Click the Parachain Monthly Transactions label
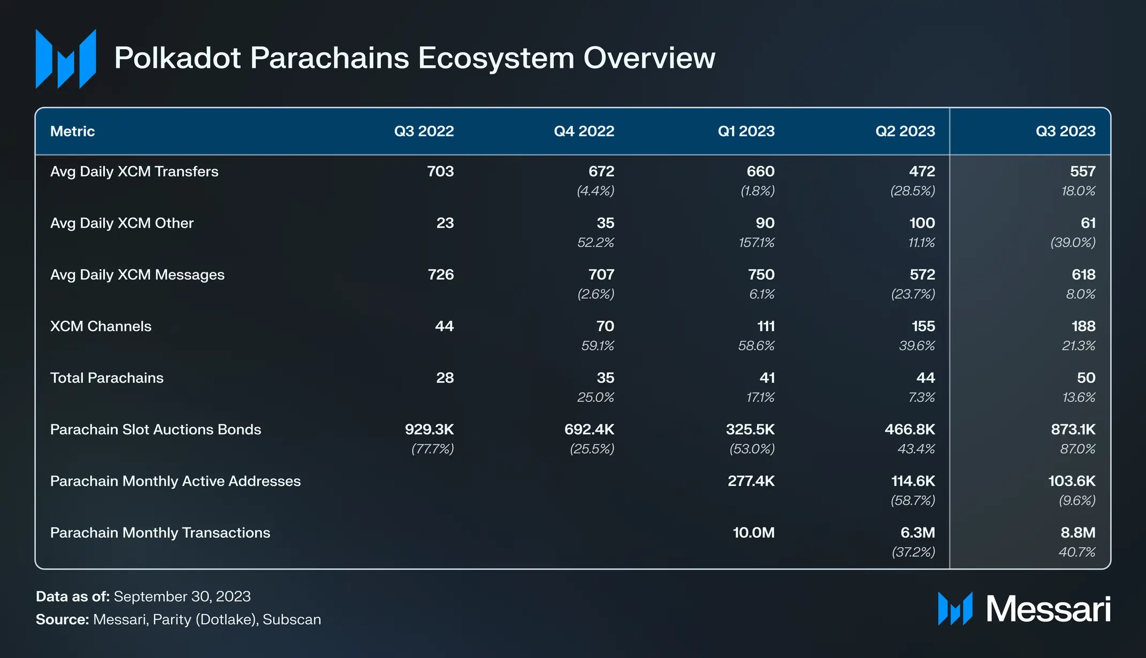The height and width of the screenshot is (658, 1146). click(160, 533)
